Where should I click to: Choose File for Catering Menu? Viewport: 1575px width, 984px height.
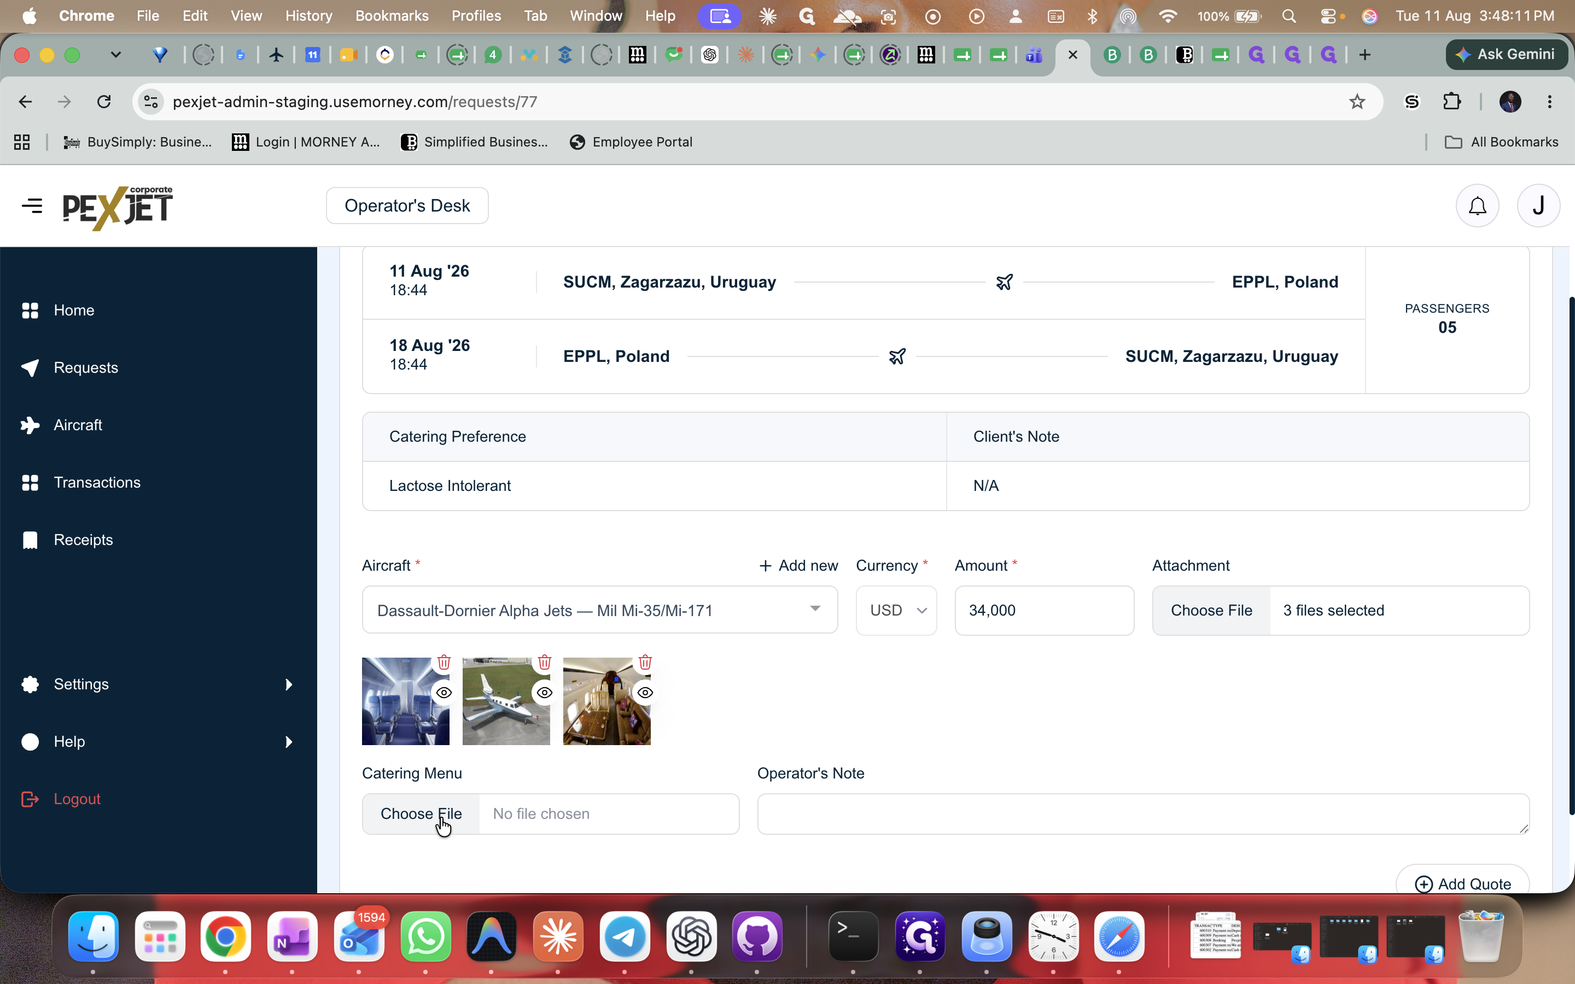pyautogui.click(x=421, y=813)
